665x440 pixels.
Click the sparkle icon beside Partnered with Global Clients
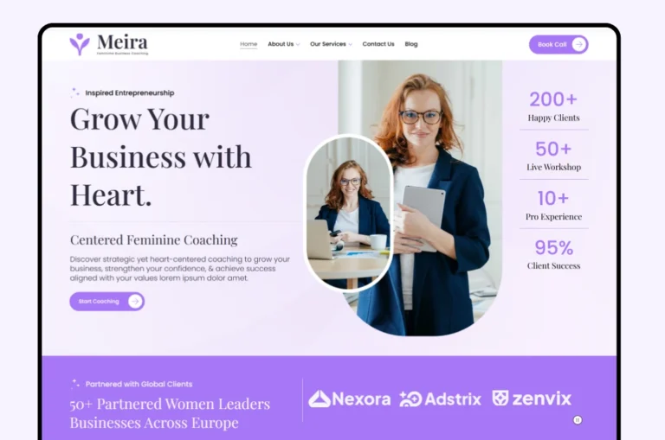(x=75, y=384)
